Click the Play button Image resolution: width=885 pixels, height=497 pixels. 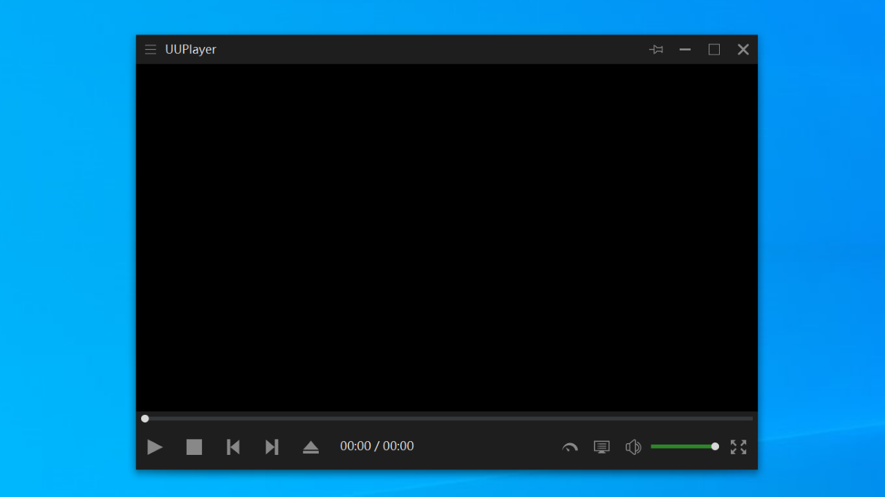(155, 447)
